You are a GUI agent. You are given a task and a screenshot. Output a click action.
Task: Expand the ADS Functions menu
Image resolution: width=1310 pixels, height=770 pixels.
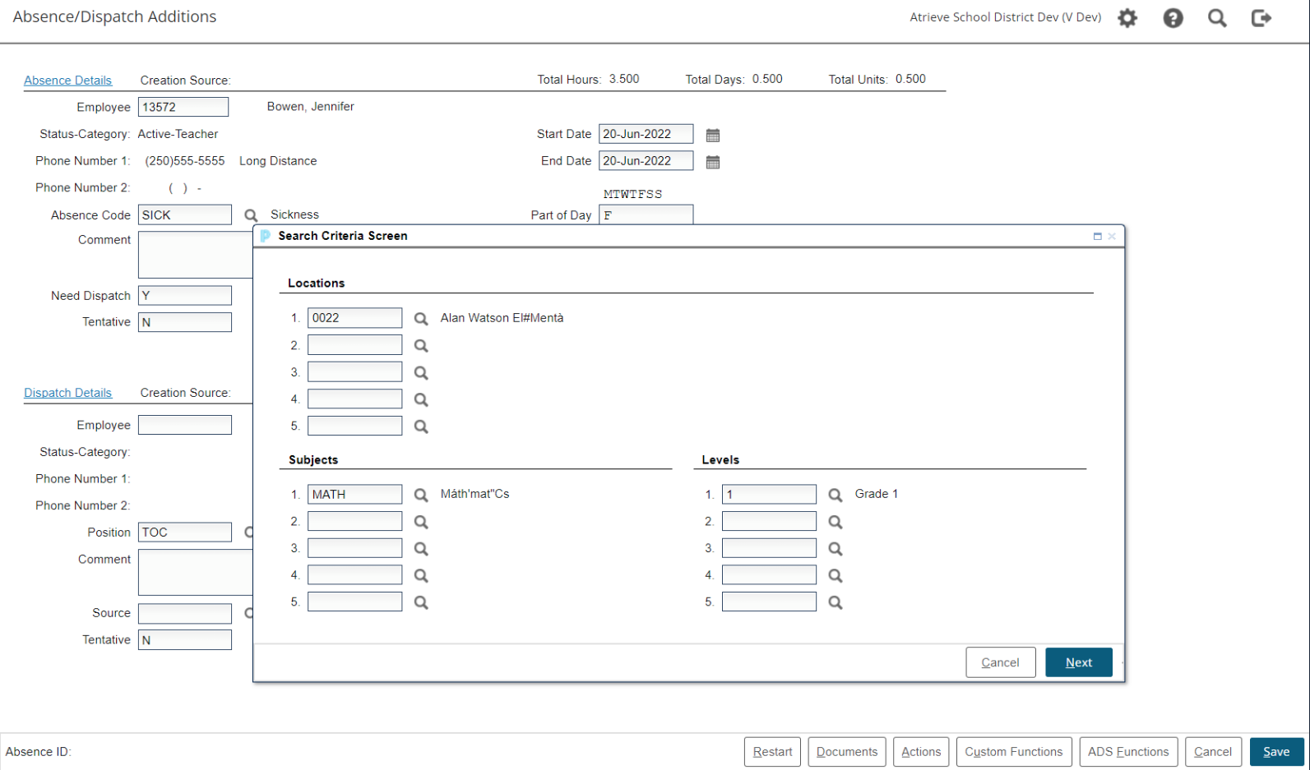click(x=1127, y=752)
